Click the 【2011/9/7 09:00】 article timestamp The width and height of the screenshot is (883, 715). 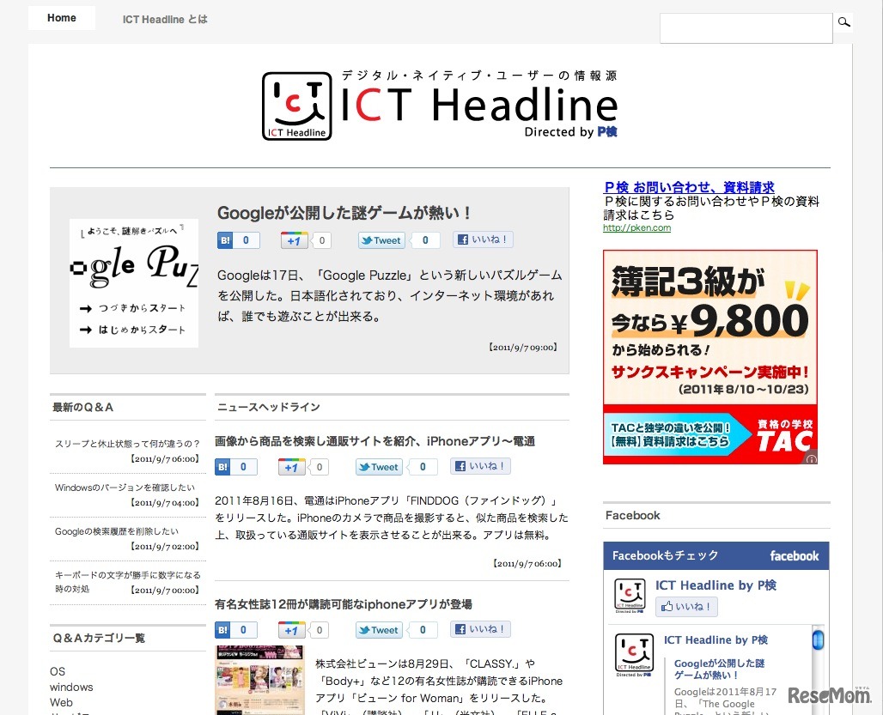[522, 347]
